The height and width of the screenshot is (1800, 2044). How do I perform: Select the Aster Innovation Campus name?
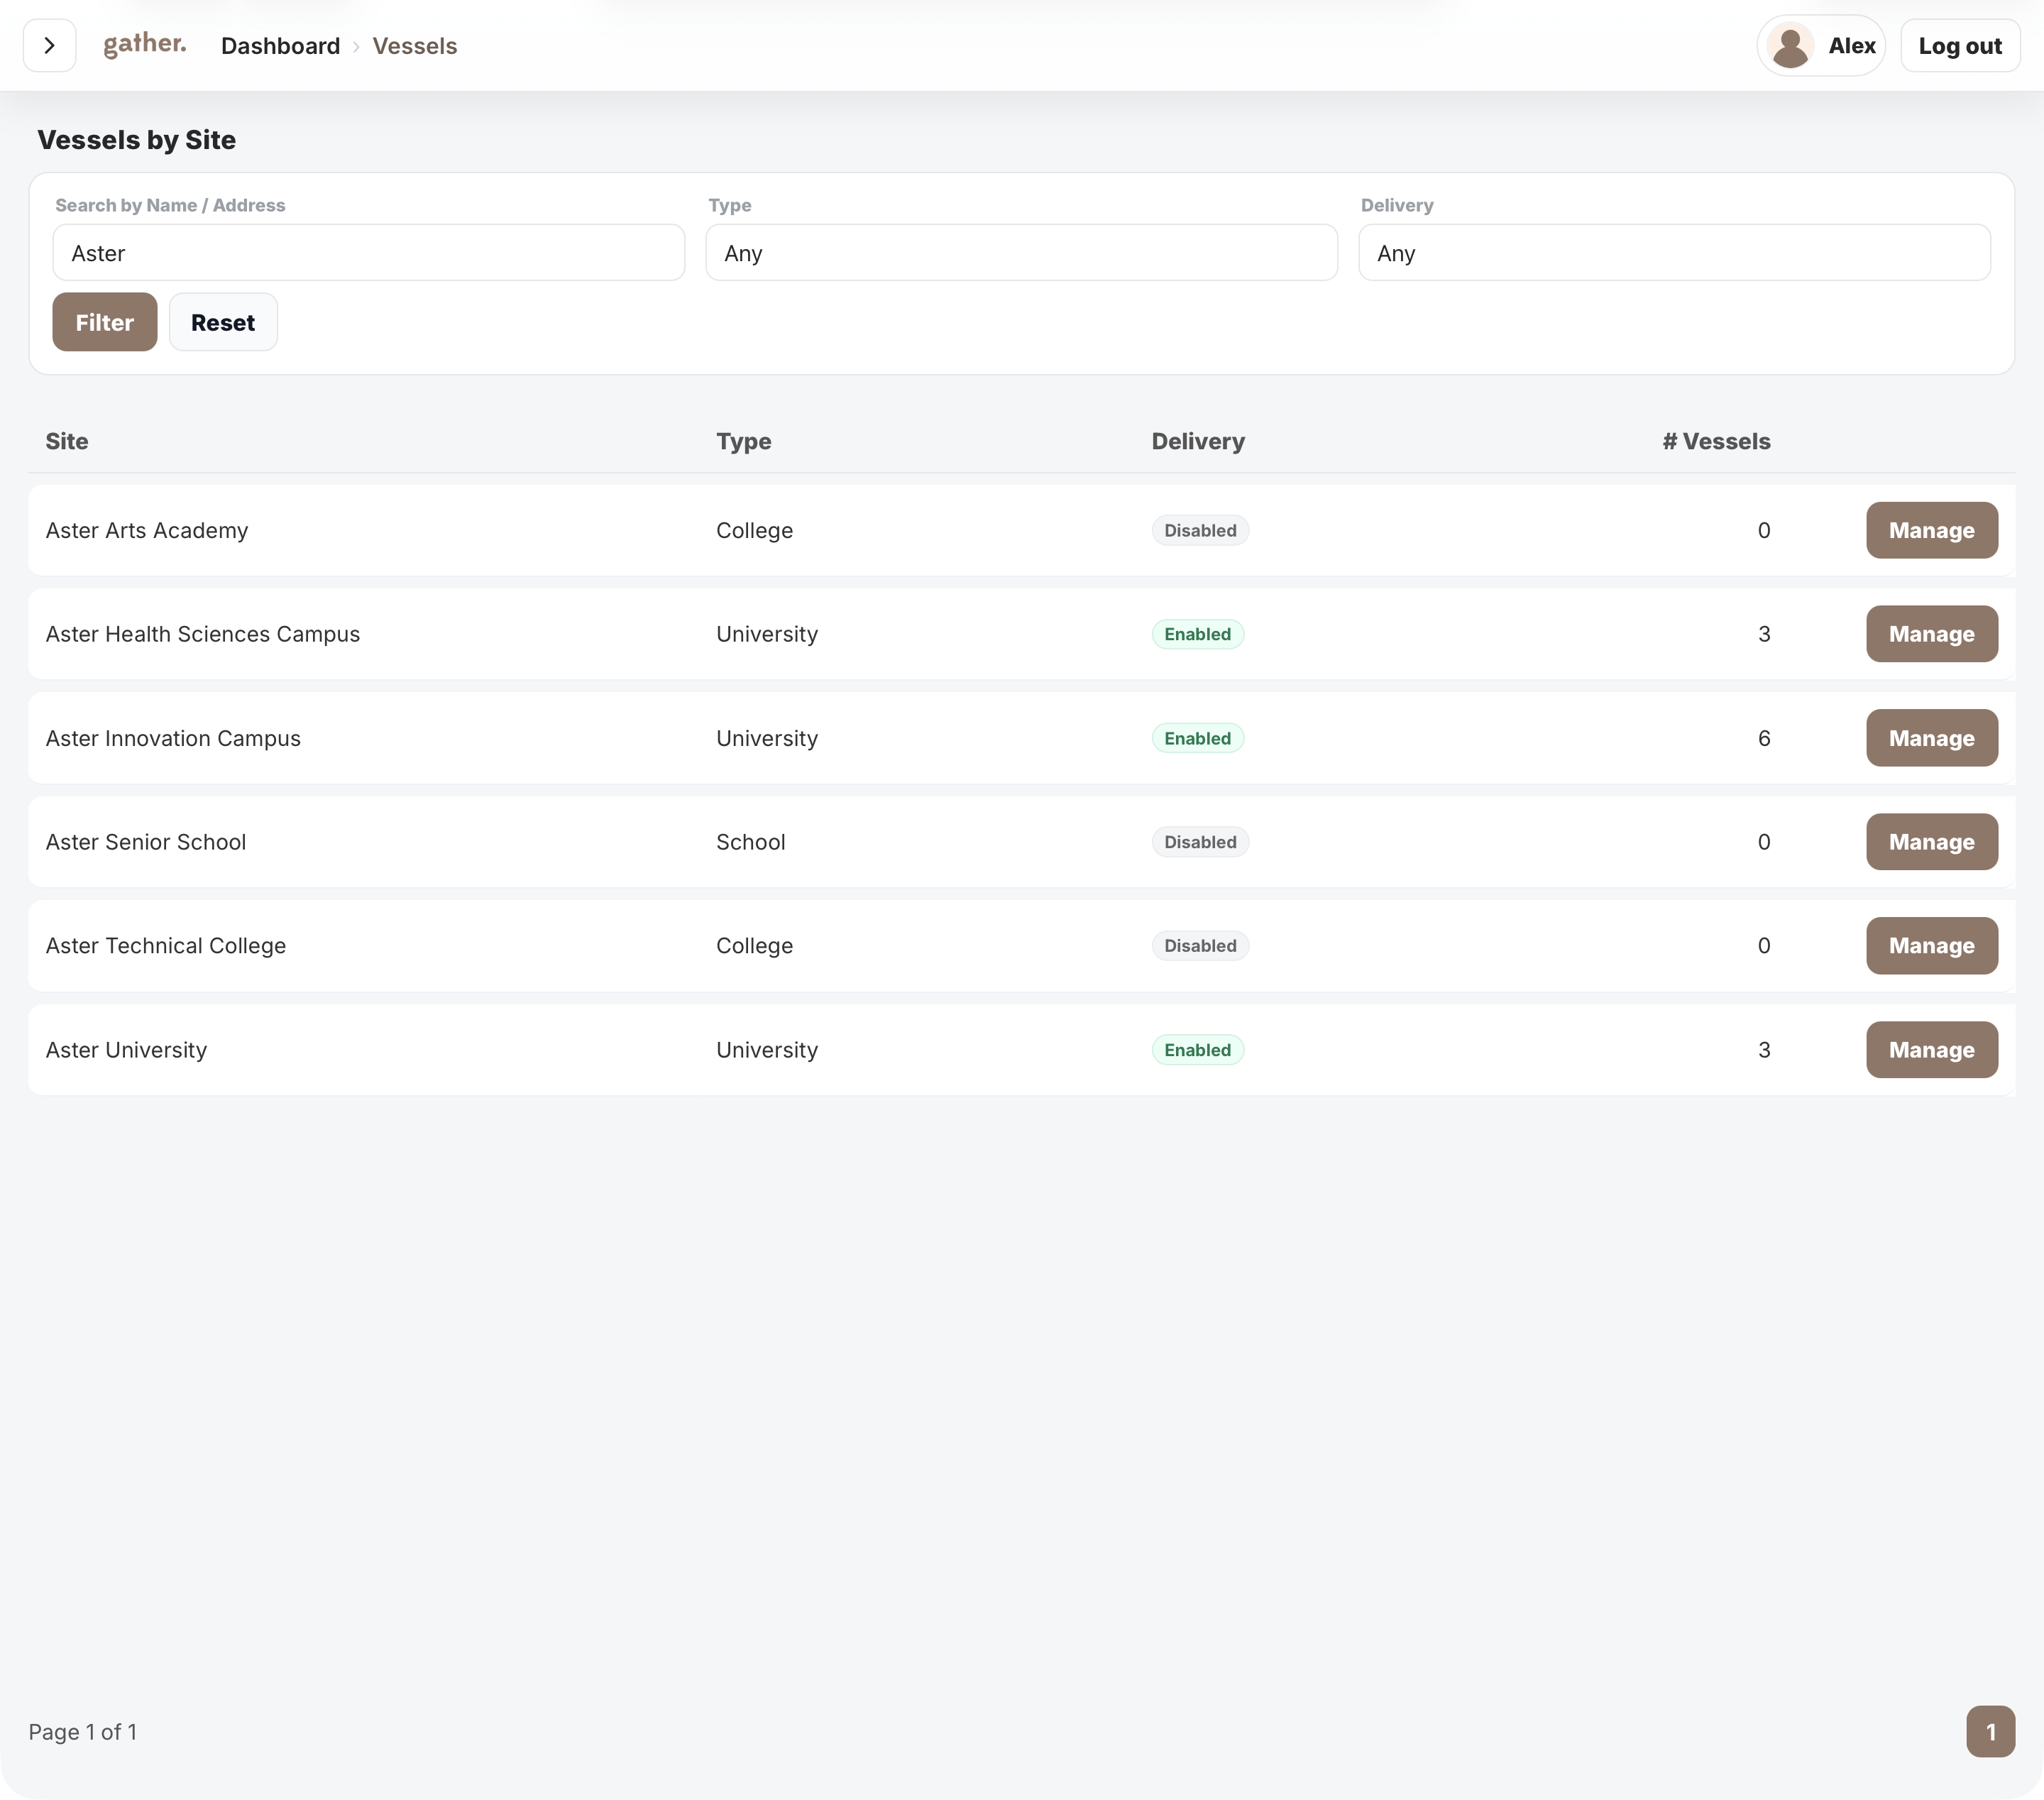(x=173, y=738)
